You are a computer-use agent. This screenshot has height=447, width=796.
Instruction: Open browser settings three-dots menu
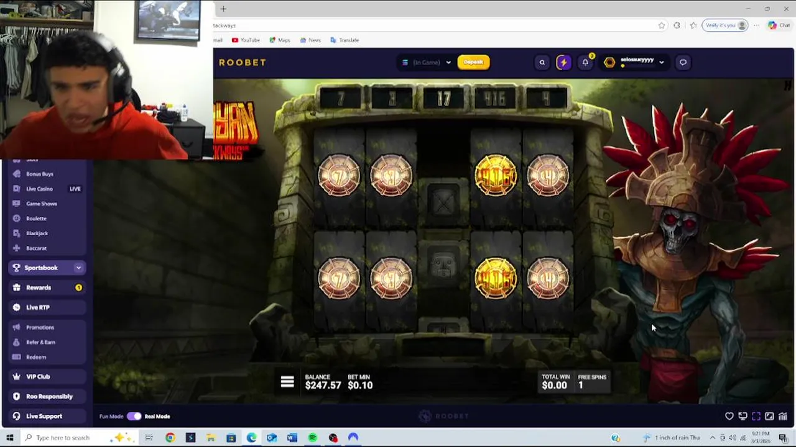(x=756, y=25)
